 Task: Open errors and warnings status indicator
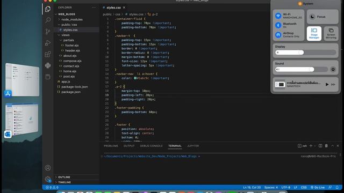click(52, 187)
